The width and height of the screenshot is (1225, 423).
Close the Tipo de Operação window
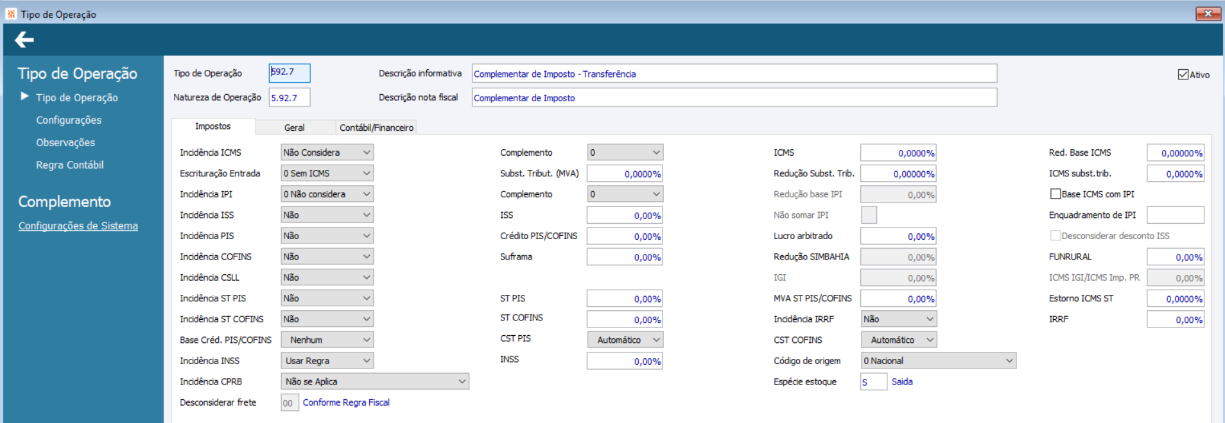coord(1208,13)
